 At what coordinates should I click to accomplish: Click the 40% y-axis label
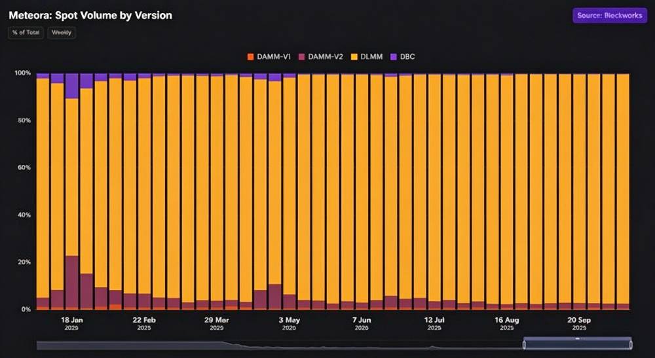[24, 215]
